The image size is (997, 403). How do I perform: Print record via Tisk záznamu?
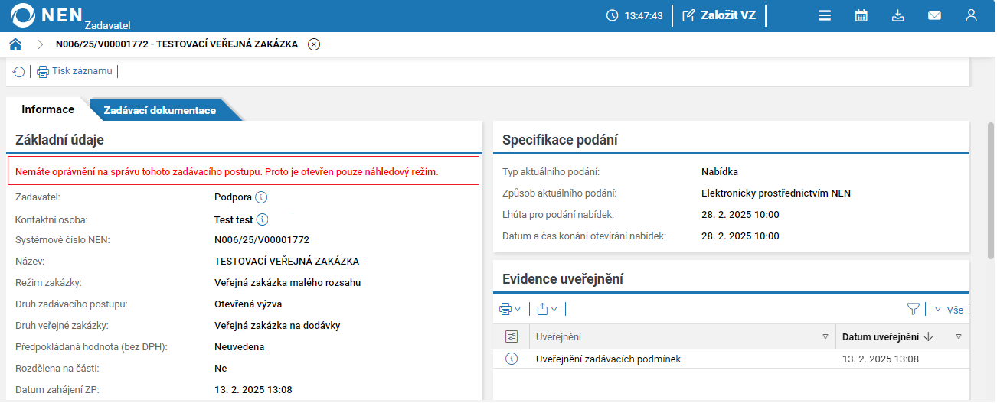(x=75, y=72)
